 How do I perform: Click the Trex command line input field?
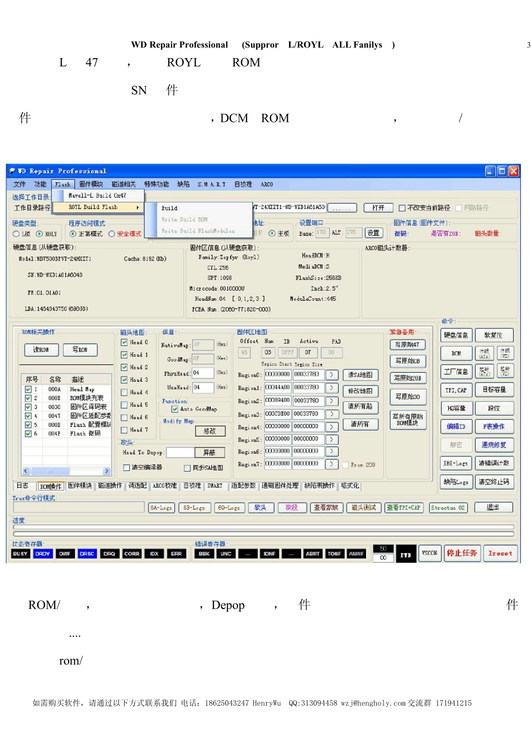79,507
